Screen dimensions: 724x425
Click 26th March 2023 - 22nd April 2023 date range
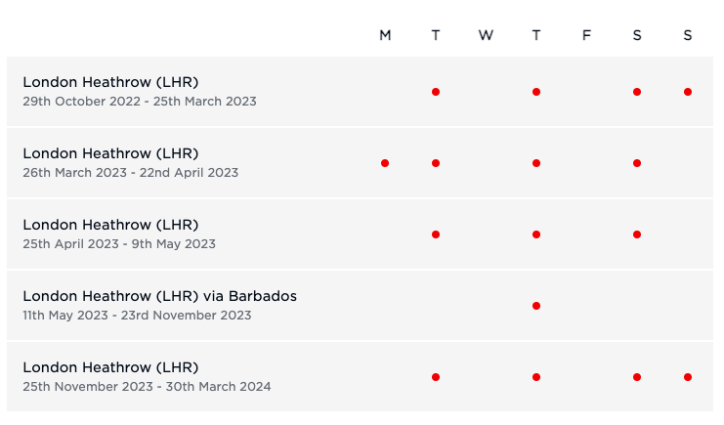coord(131,173)
